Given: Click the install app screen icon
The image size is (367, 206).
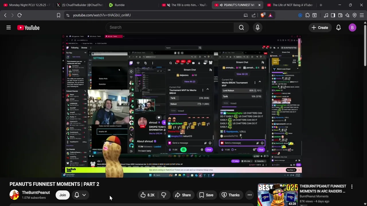Looking at the screenshot, I should (x=246, y=15).
